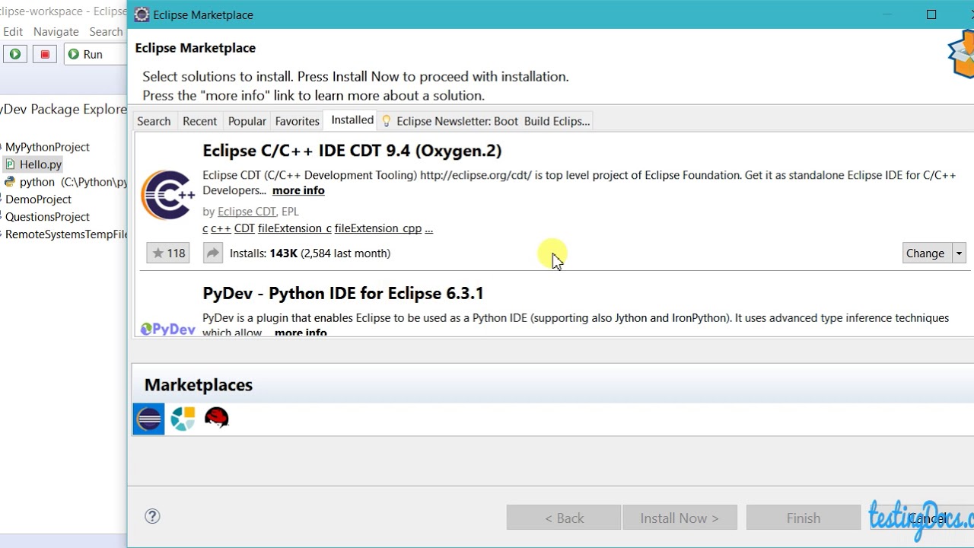
Task: Open the Edit menu in Eclipse
Action: click(x=13, y=31)
